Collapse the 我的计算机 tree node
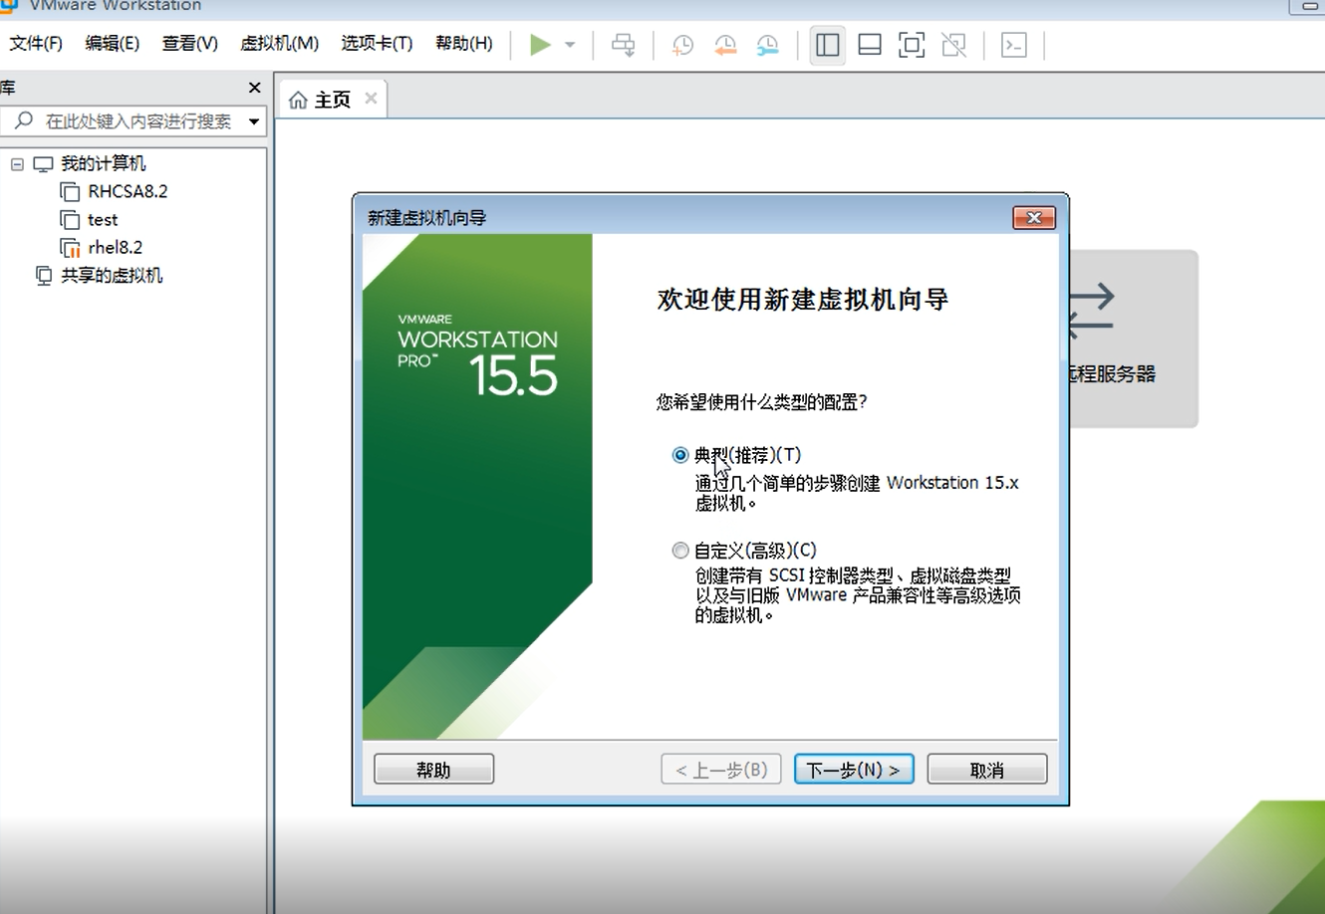The image size is (1325, 914). [x=16, y=162]
